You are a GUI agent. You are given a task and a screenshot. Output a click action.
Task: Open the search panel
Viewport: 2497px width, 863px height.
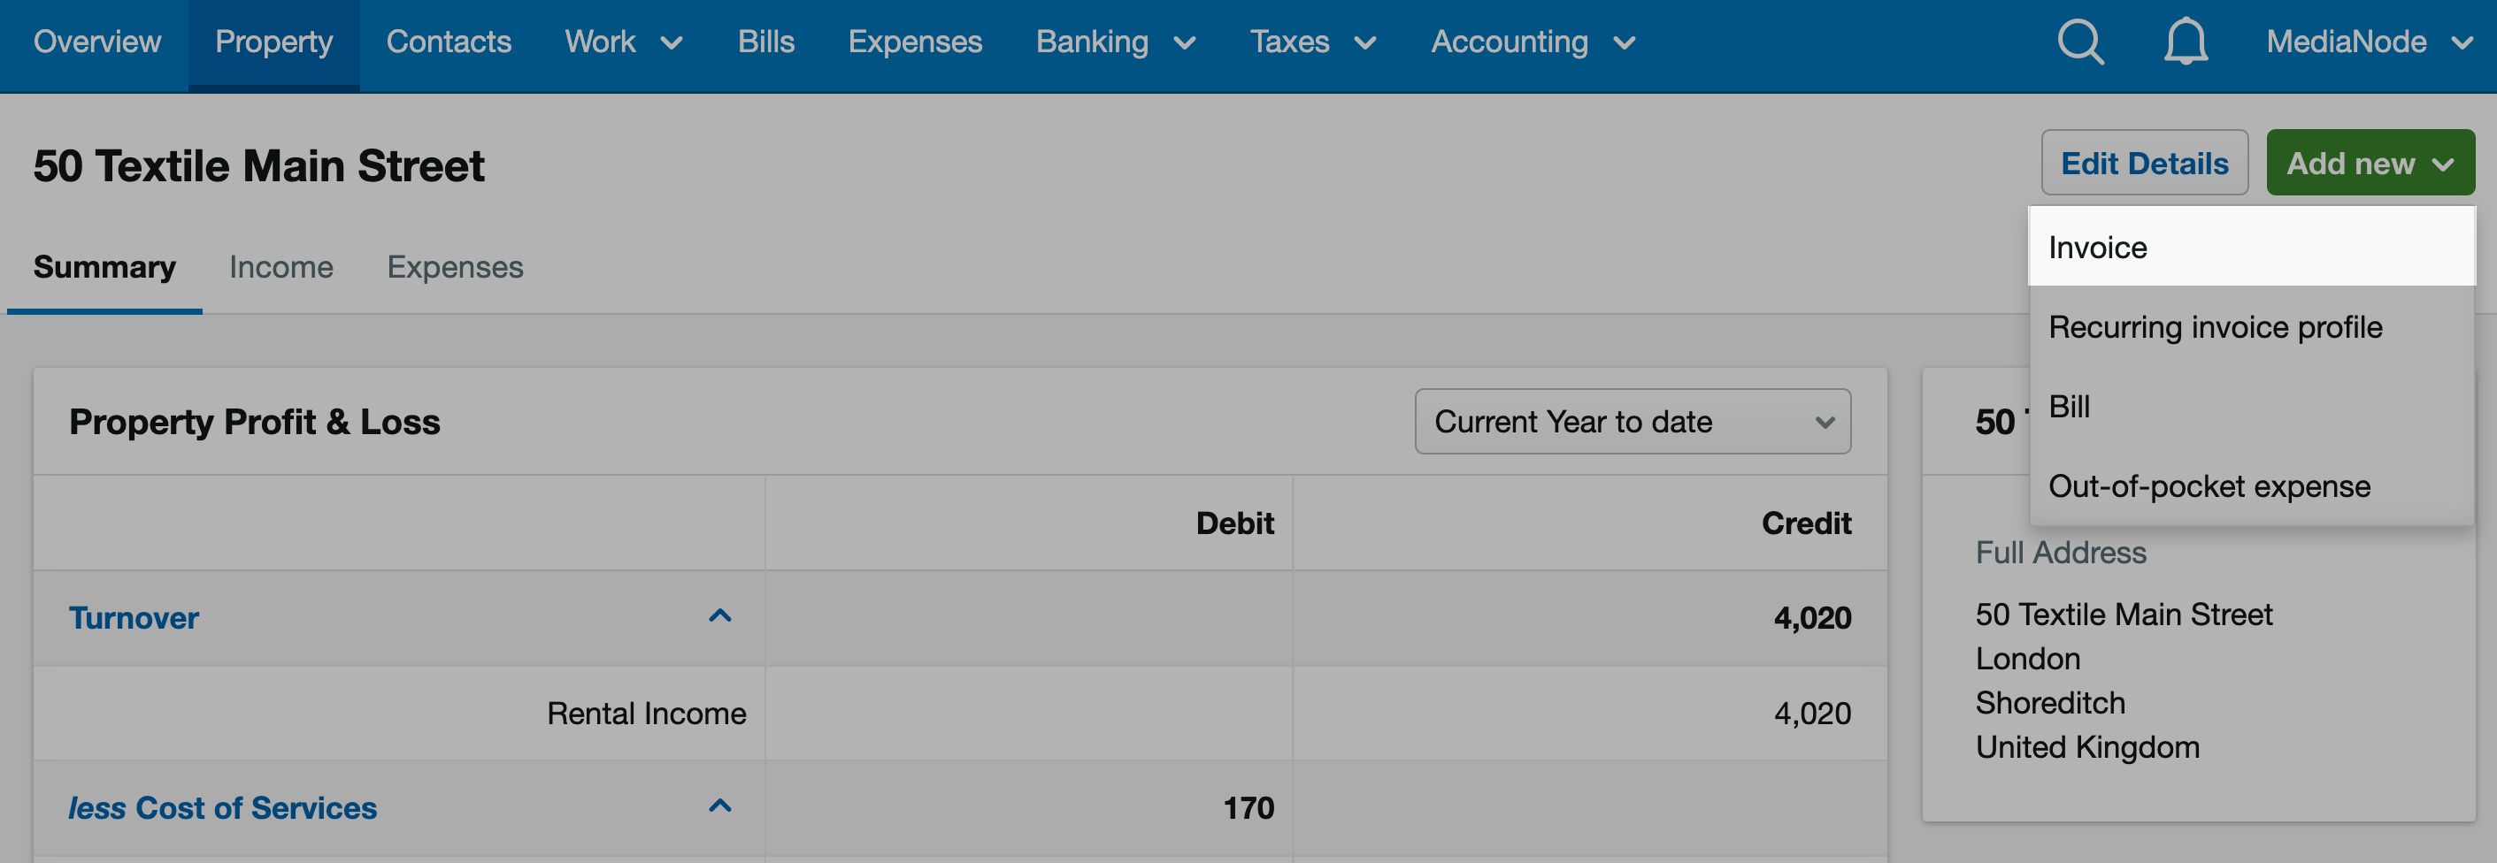click(x=2080, y=42)
